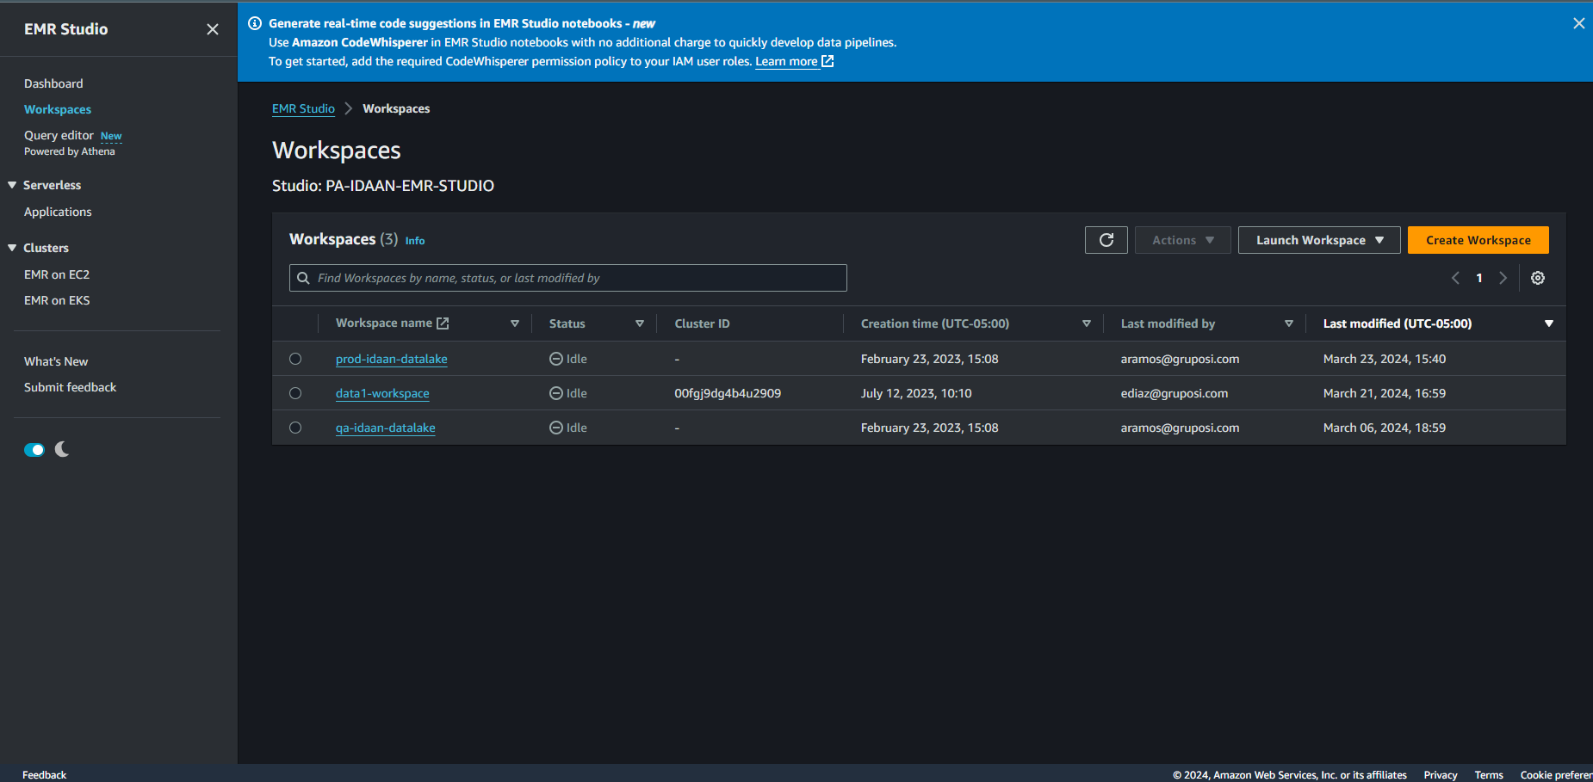This screenshot has width=1593, height=782.
Task: Click external link icon beside Workspace name
Action: click(x=443, y=323)
